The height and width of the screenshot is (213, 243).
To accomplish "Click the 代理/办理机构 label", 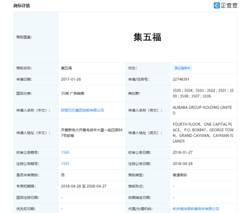I will point(140,209).
